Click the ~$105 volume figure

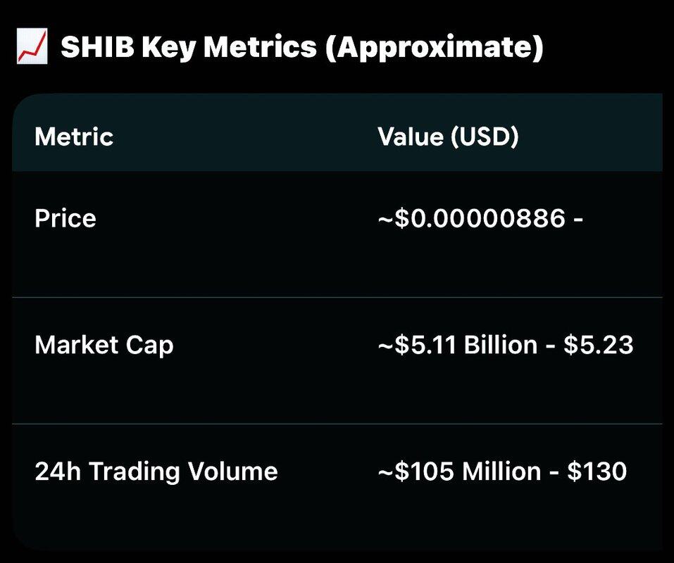click(x=417, y=472)
